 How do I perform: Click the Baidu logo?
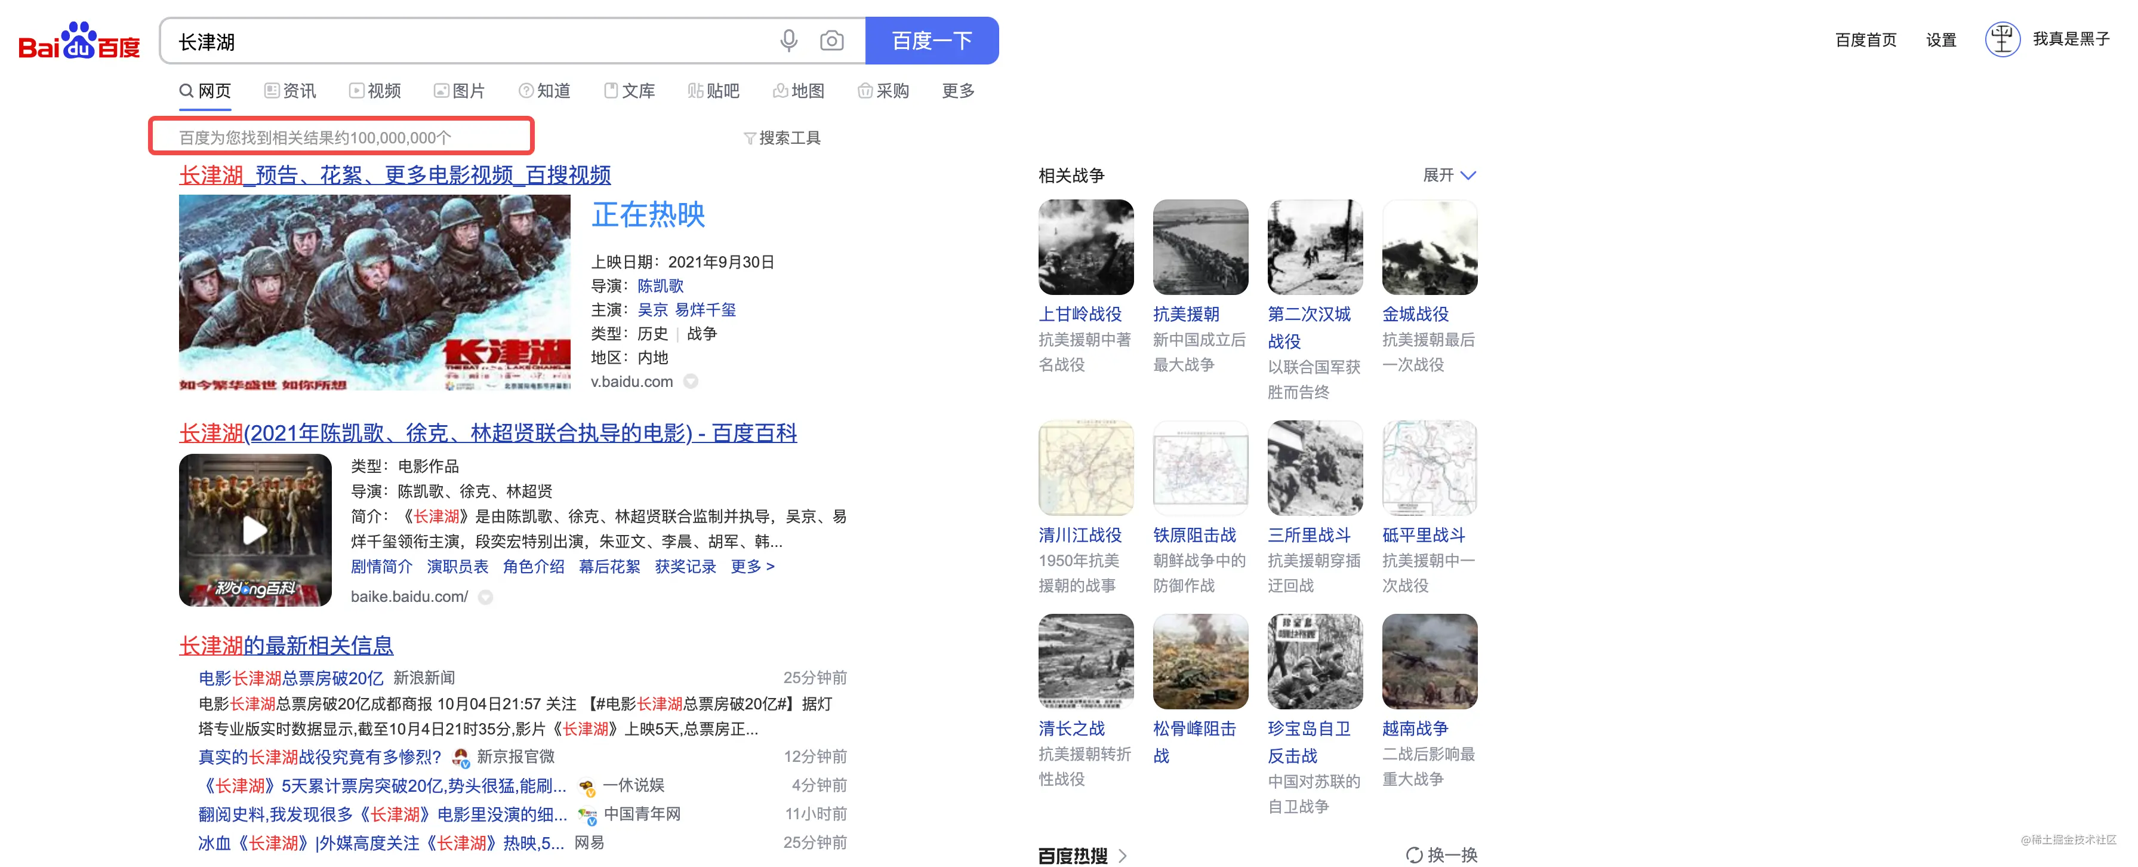point(79,41)
